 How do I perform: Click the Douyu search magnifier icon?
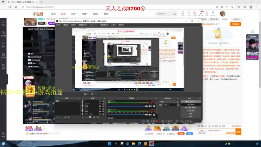tap(175, 14)
